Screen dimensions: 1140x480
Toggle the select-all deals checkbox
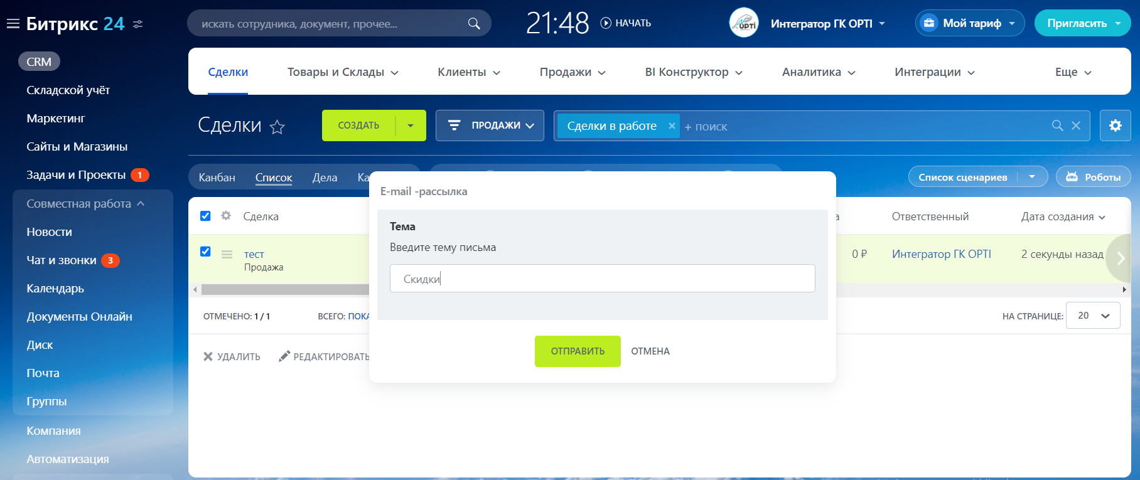tap(205, 216)
